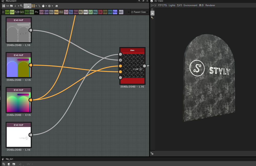Open the dropdown arrow beside the info icon

[18, 6]
